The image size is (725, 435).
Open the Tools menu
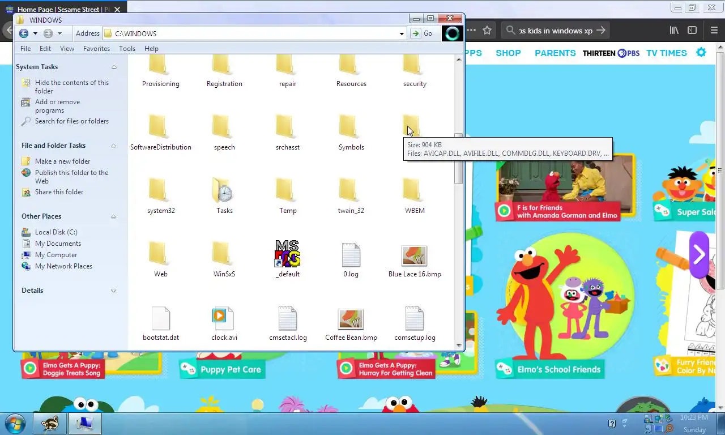coord(127,49)
